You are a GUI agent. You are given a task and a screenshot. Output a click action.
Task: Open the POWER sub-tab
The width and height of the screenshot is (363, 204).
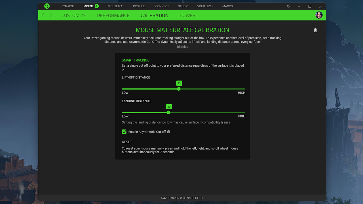click(187, 15)
